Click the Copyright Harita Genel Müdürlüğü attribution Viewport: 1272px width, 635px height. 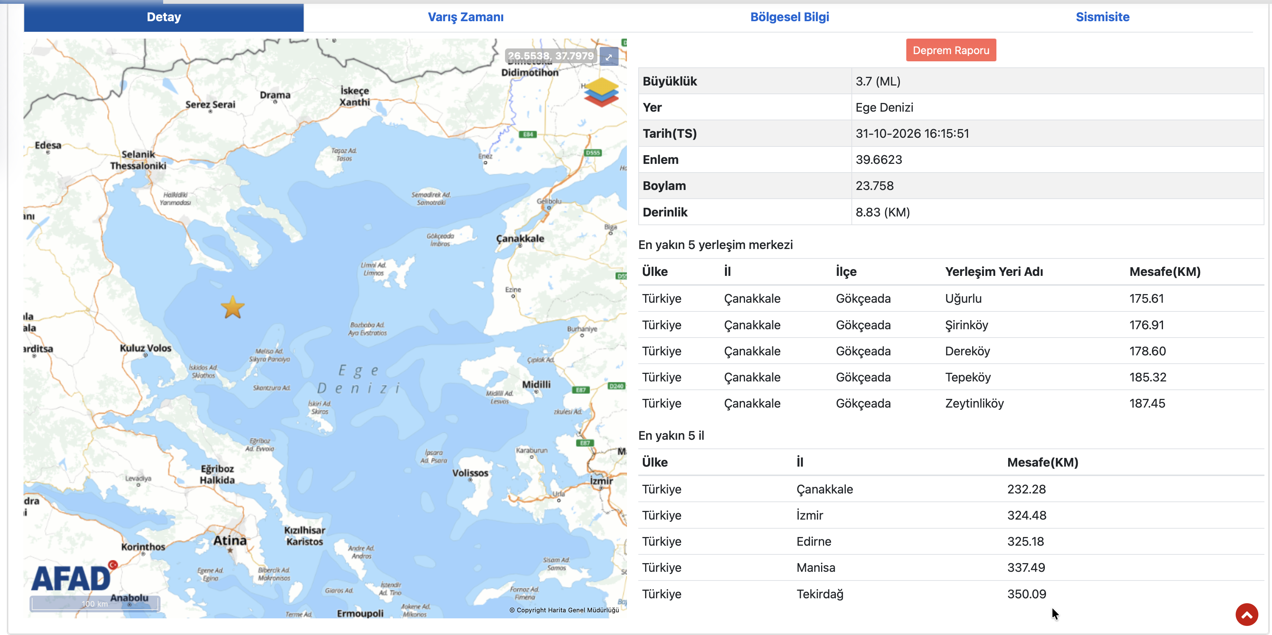click(564, 610)
